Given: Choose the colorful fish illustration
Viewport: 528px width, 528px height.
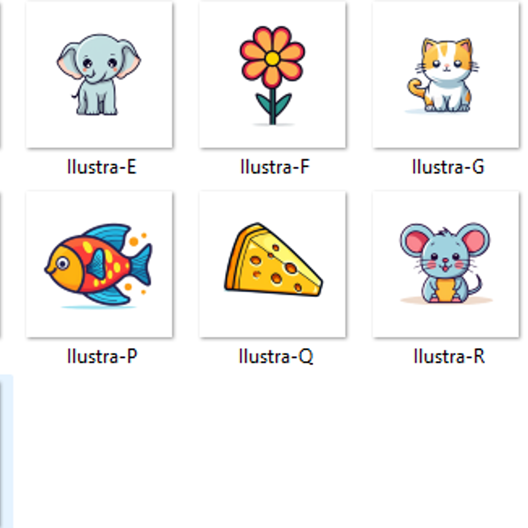Looking at the screenshot, I should pyautogui.click(x=99, y=264).
